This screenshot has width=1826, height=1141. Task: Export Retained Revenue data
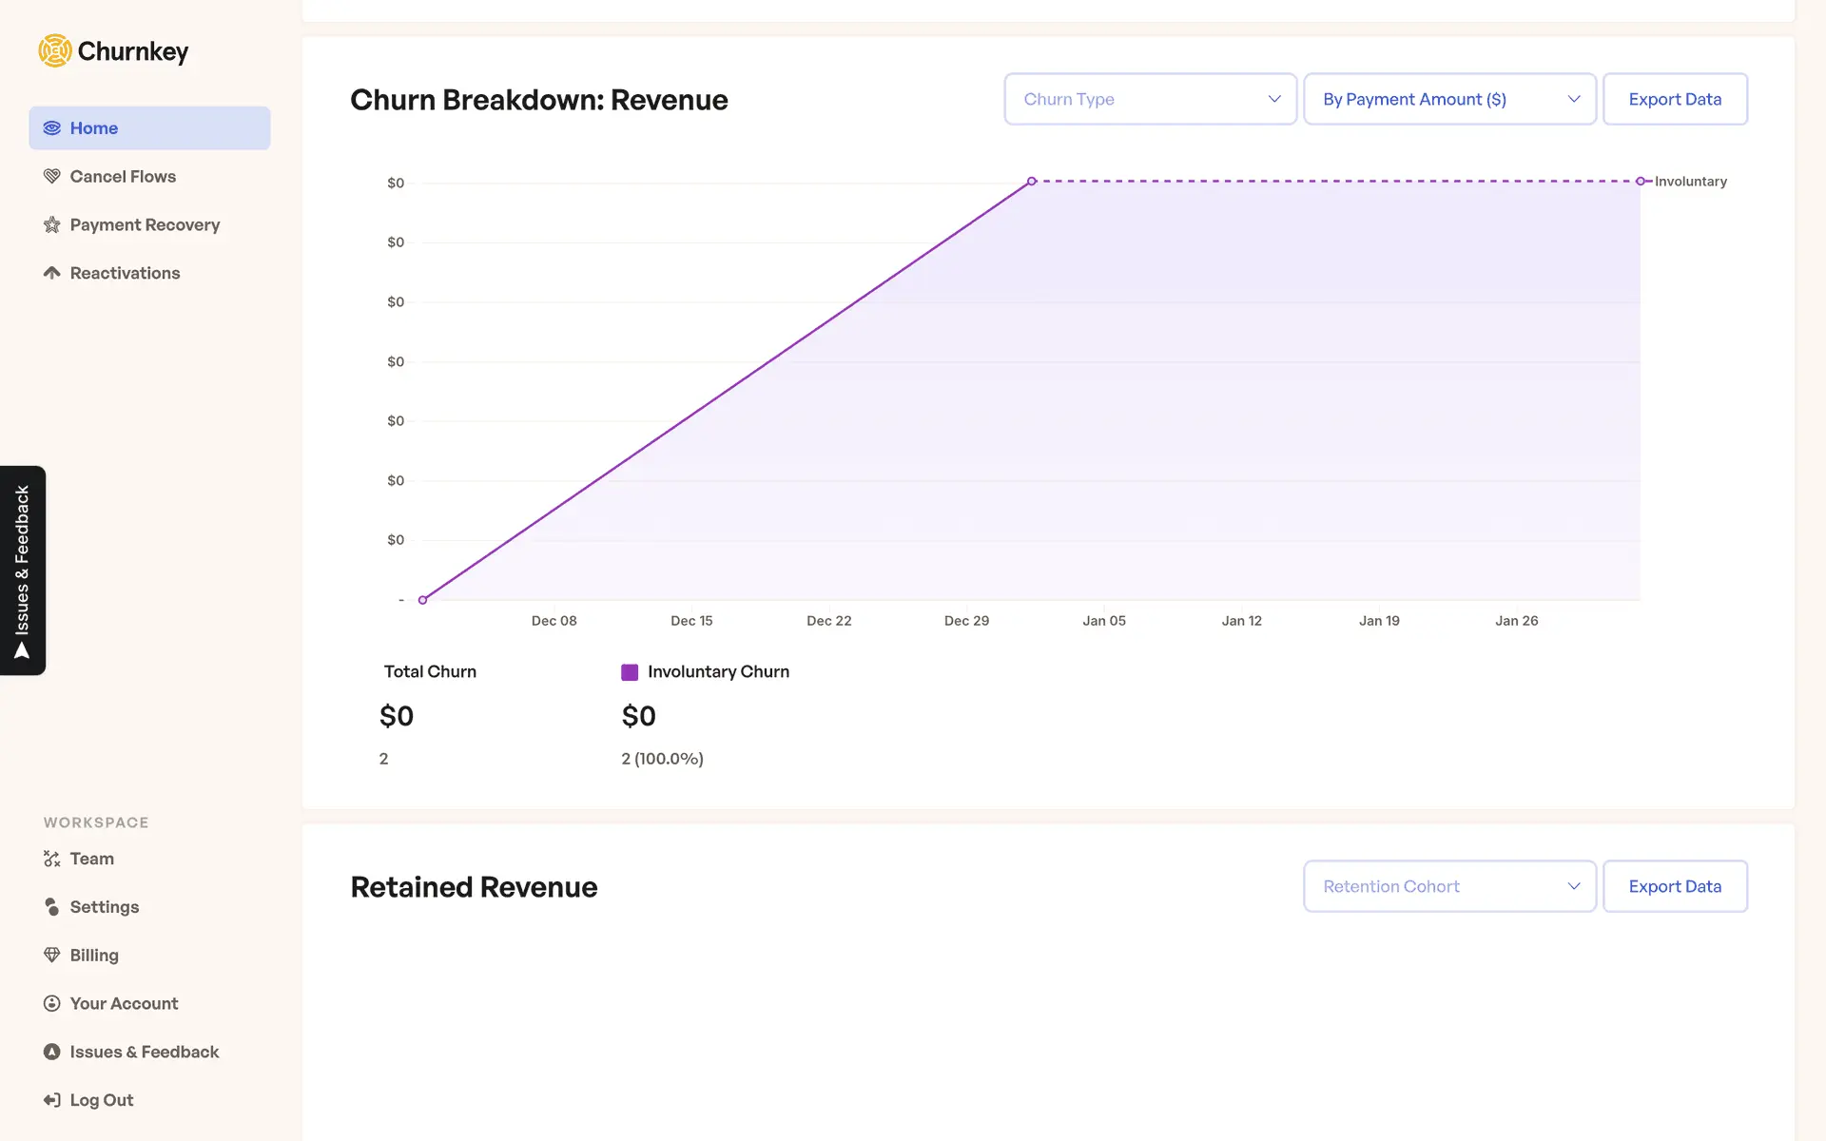(x=1674, y=886)
